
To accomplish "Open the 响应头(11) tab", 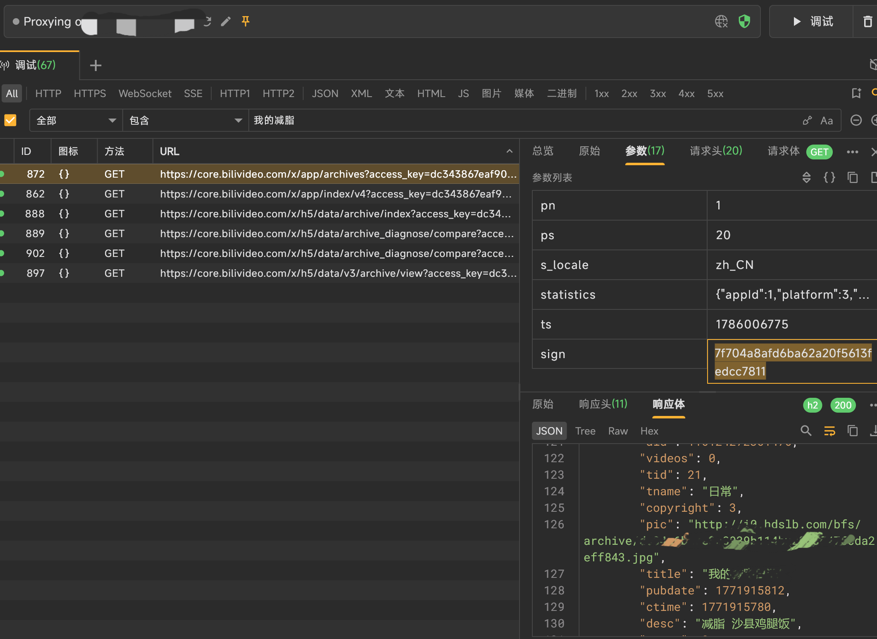I will pos(603,404).
